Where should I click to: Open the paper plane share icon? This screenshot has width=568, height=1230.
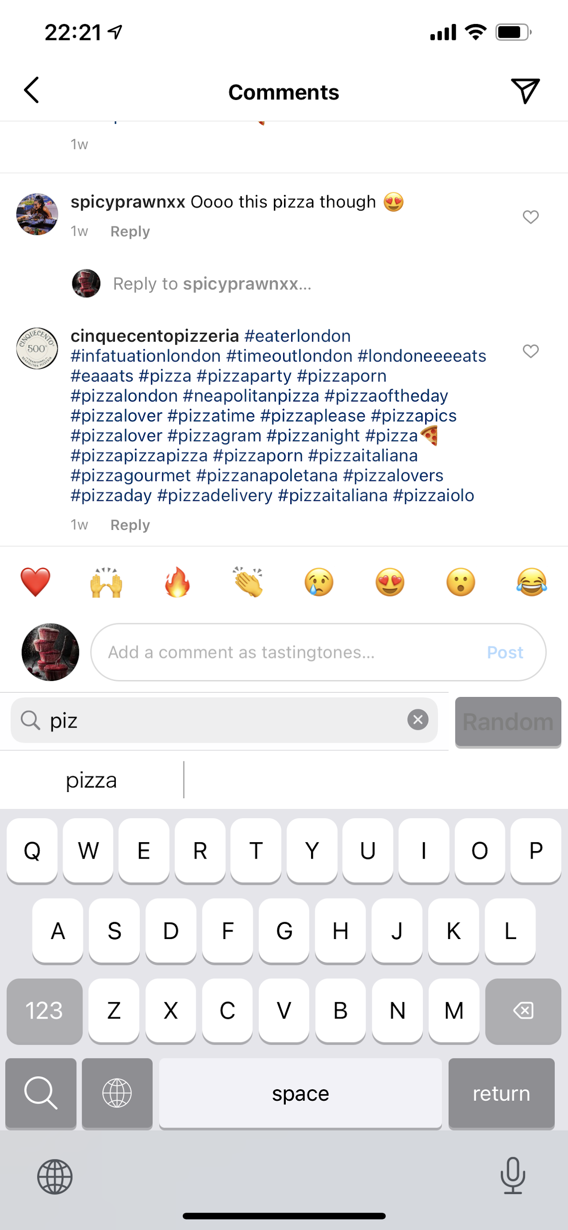525,90
